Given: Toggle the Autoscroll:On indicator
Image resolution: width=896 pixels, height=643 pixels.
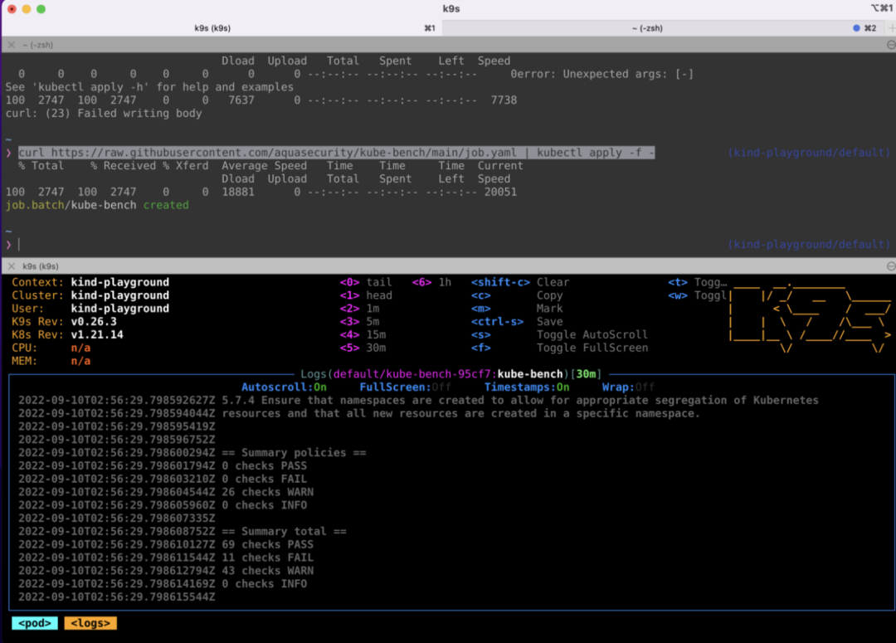Looking at the screenshot, I should (x=284, y=387).
